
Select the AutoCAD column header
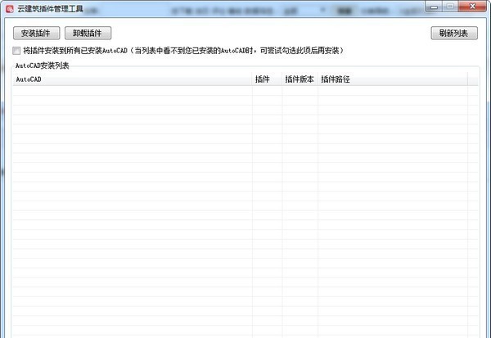coord(133,79)
